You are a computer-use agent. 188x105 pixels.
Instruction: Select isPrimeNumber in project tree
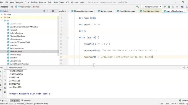coord(16,39)
